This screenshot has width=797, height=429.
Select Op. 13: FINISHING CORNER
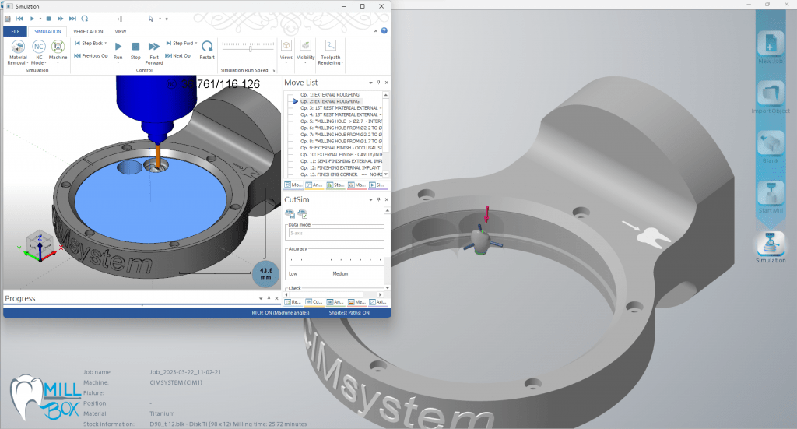[x=341, y=174]
